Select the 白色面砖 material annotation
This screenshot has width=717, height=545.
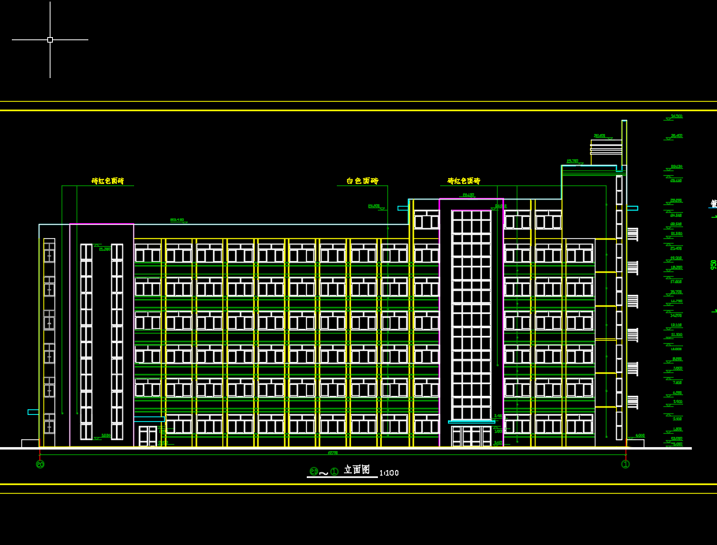click(x=362, y=181)
